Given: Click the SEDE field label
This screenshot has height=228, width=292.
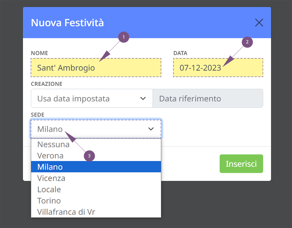Looking at the screenshot, I should (38, 115).
